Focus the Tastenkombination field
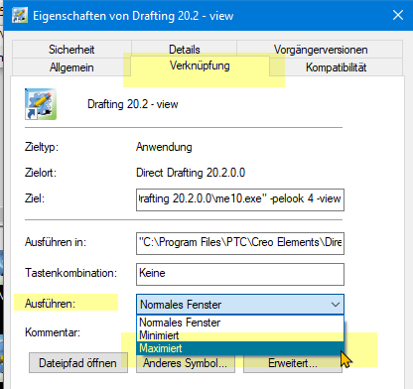The height and width of the screenshot is (389, 413). pyautogui.click(x=240, y=274)
